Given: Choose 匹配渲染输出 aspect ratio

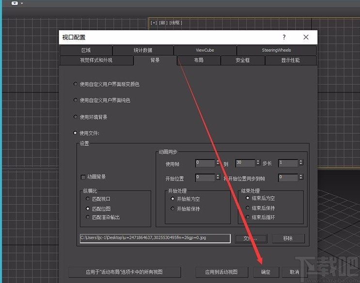Looking at the screenshot, I should pos(88,217).
